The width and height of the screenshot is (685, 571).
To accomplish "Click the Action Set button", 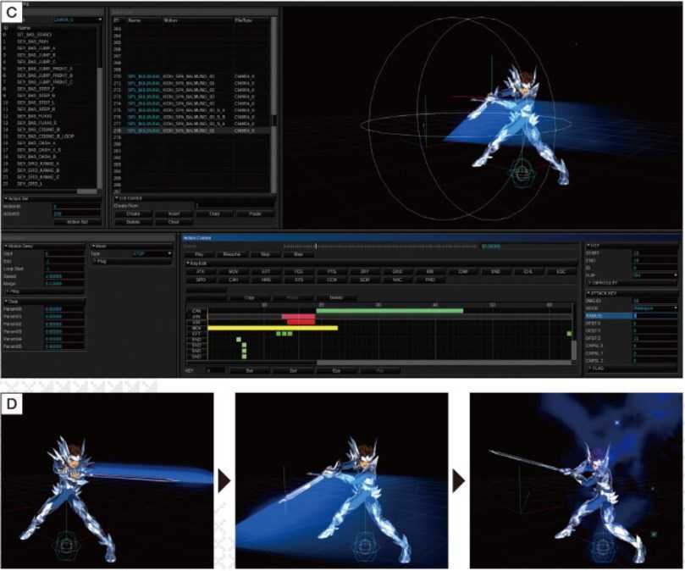I will (77, 222).
